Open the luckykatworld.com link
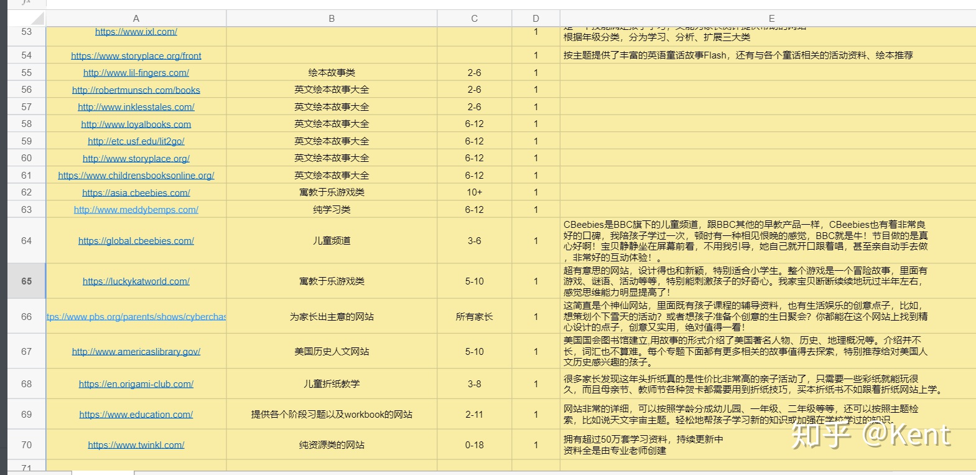This screenshot has width=976, height=475. pos(136,281)
